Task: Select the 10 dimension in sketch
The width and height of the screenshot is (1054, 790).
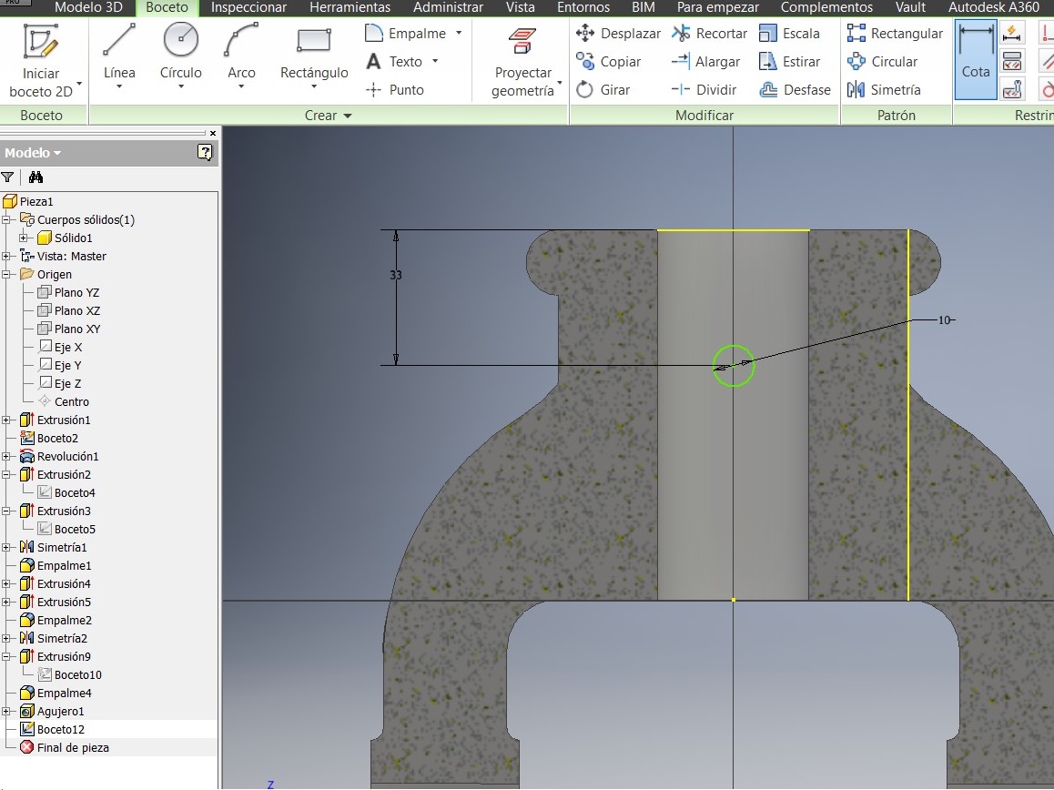Action: (x=945, y=320)
